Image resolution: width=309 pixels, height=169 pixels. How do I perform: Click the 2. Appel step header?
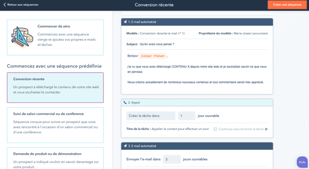[197, 103]
